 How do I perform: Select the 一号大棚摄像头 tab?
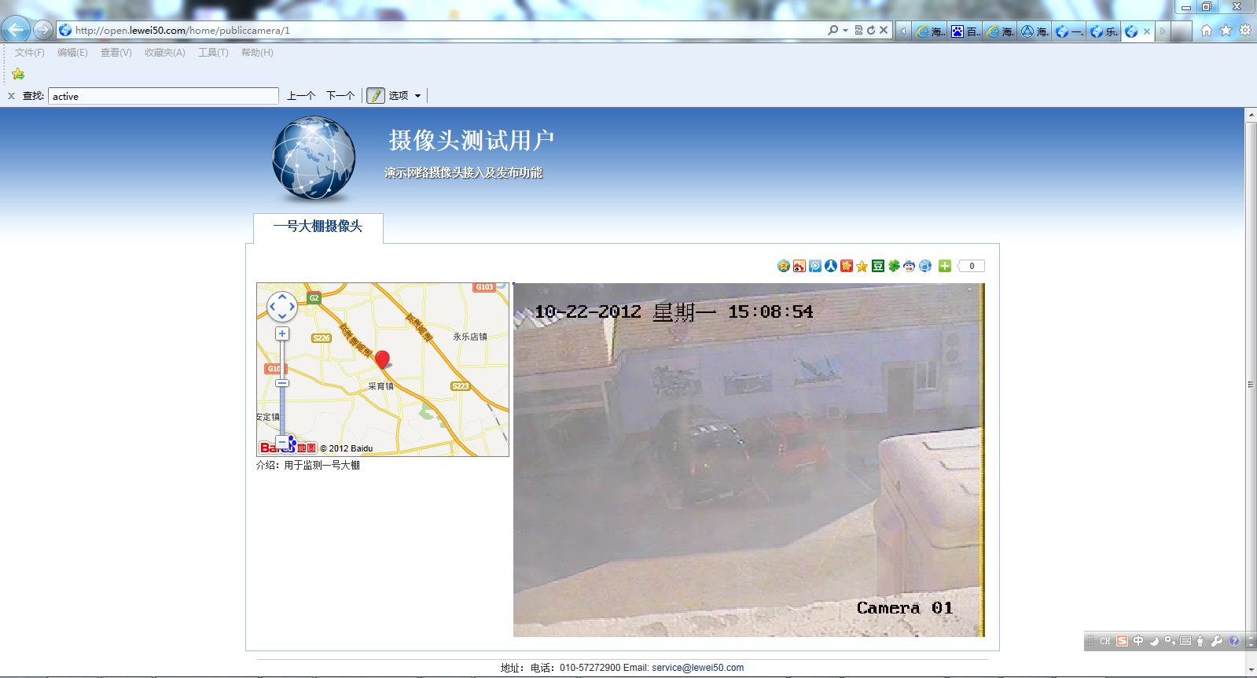[318, 227]
